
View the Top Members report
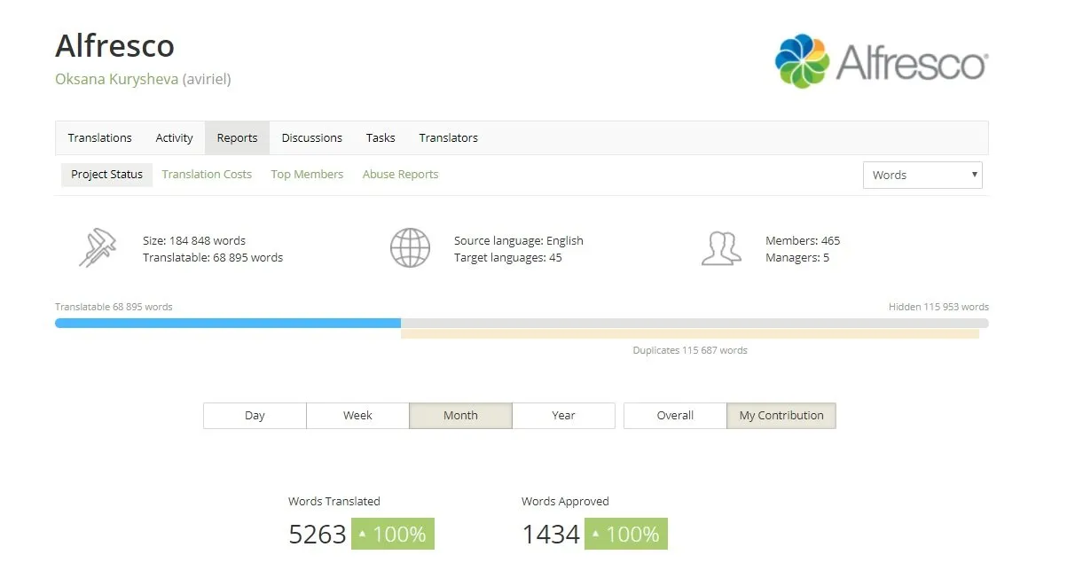(x=307, y=175)
